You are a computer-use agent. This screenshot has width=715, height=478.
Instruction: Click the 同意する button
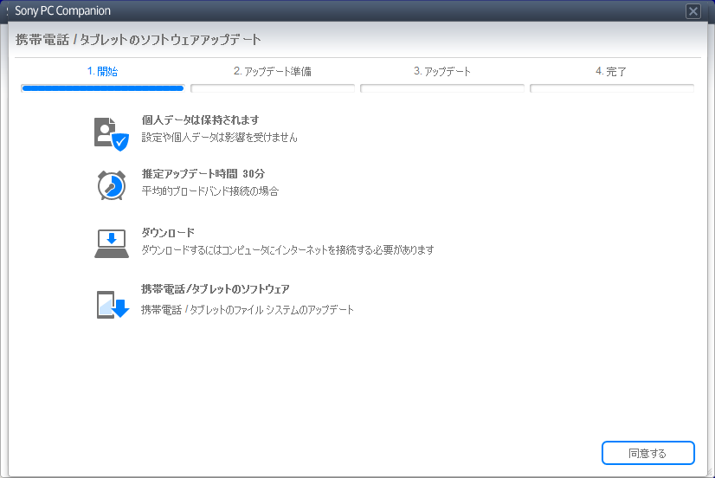pos(648,453)
